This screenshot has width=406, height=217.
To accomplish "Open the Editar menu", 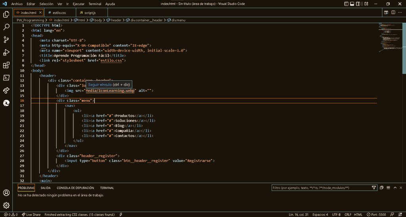I will [31, 4].
